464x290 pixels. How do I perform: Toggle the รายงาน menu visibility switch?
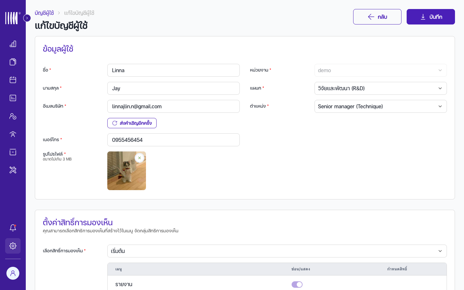point(297,285)
